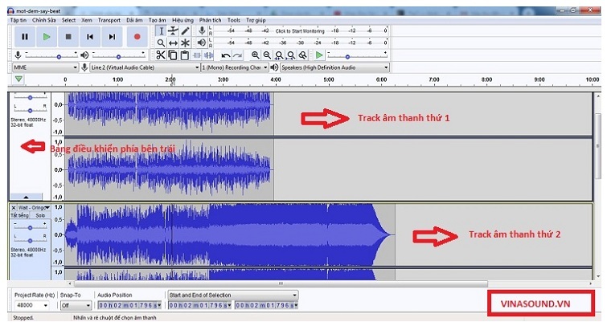Click the Fit Selection zoom icon
The image size is (607, 330).
click(279, 55)
